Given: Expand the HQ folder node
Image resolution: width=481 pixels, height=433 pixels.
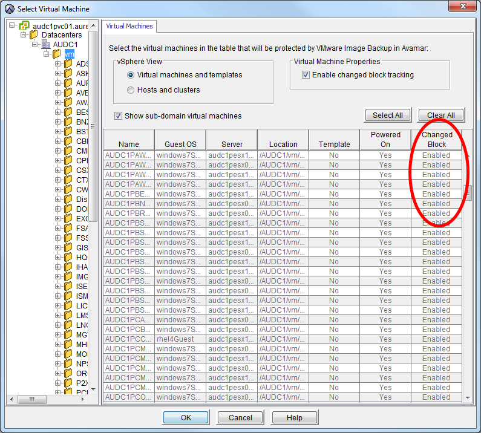Looking at the screenshot, I should pyautogui.click(x=57, y=257).
